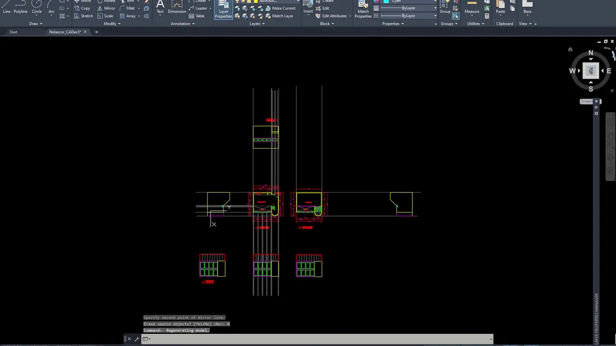Viewport: 616px width, 346px height.
Task: Click Edit Attributes button
Action: (x=331, y=16)
